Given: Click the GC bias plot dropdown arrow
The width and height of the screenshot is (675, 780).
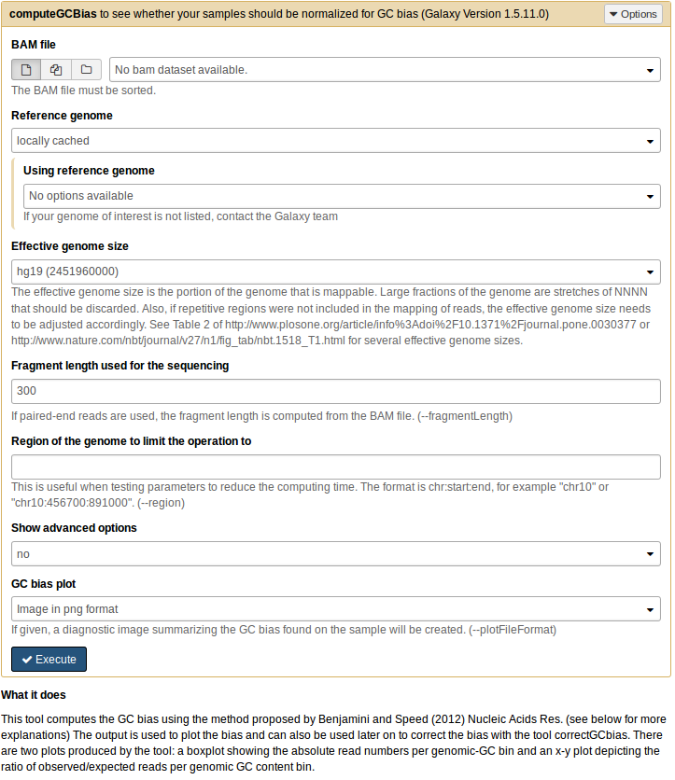Looking at the screenshot, I should tap(650, 610).
